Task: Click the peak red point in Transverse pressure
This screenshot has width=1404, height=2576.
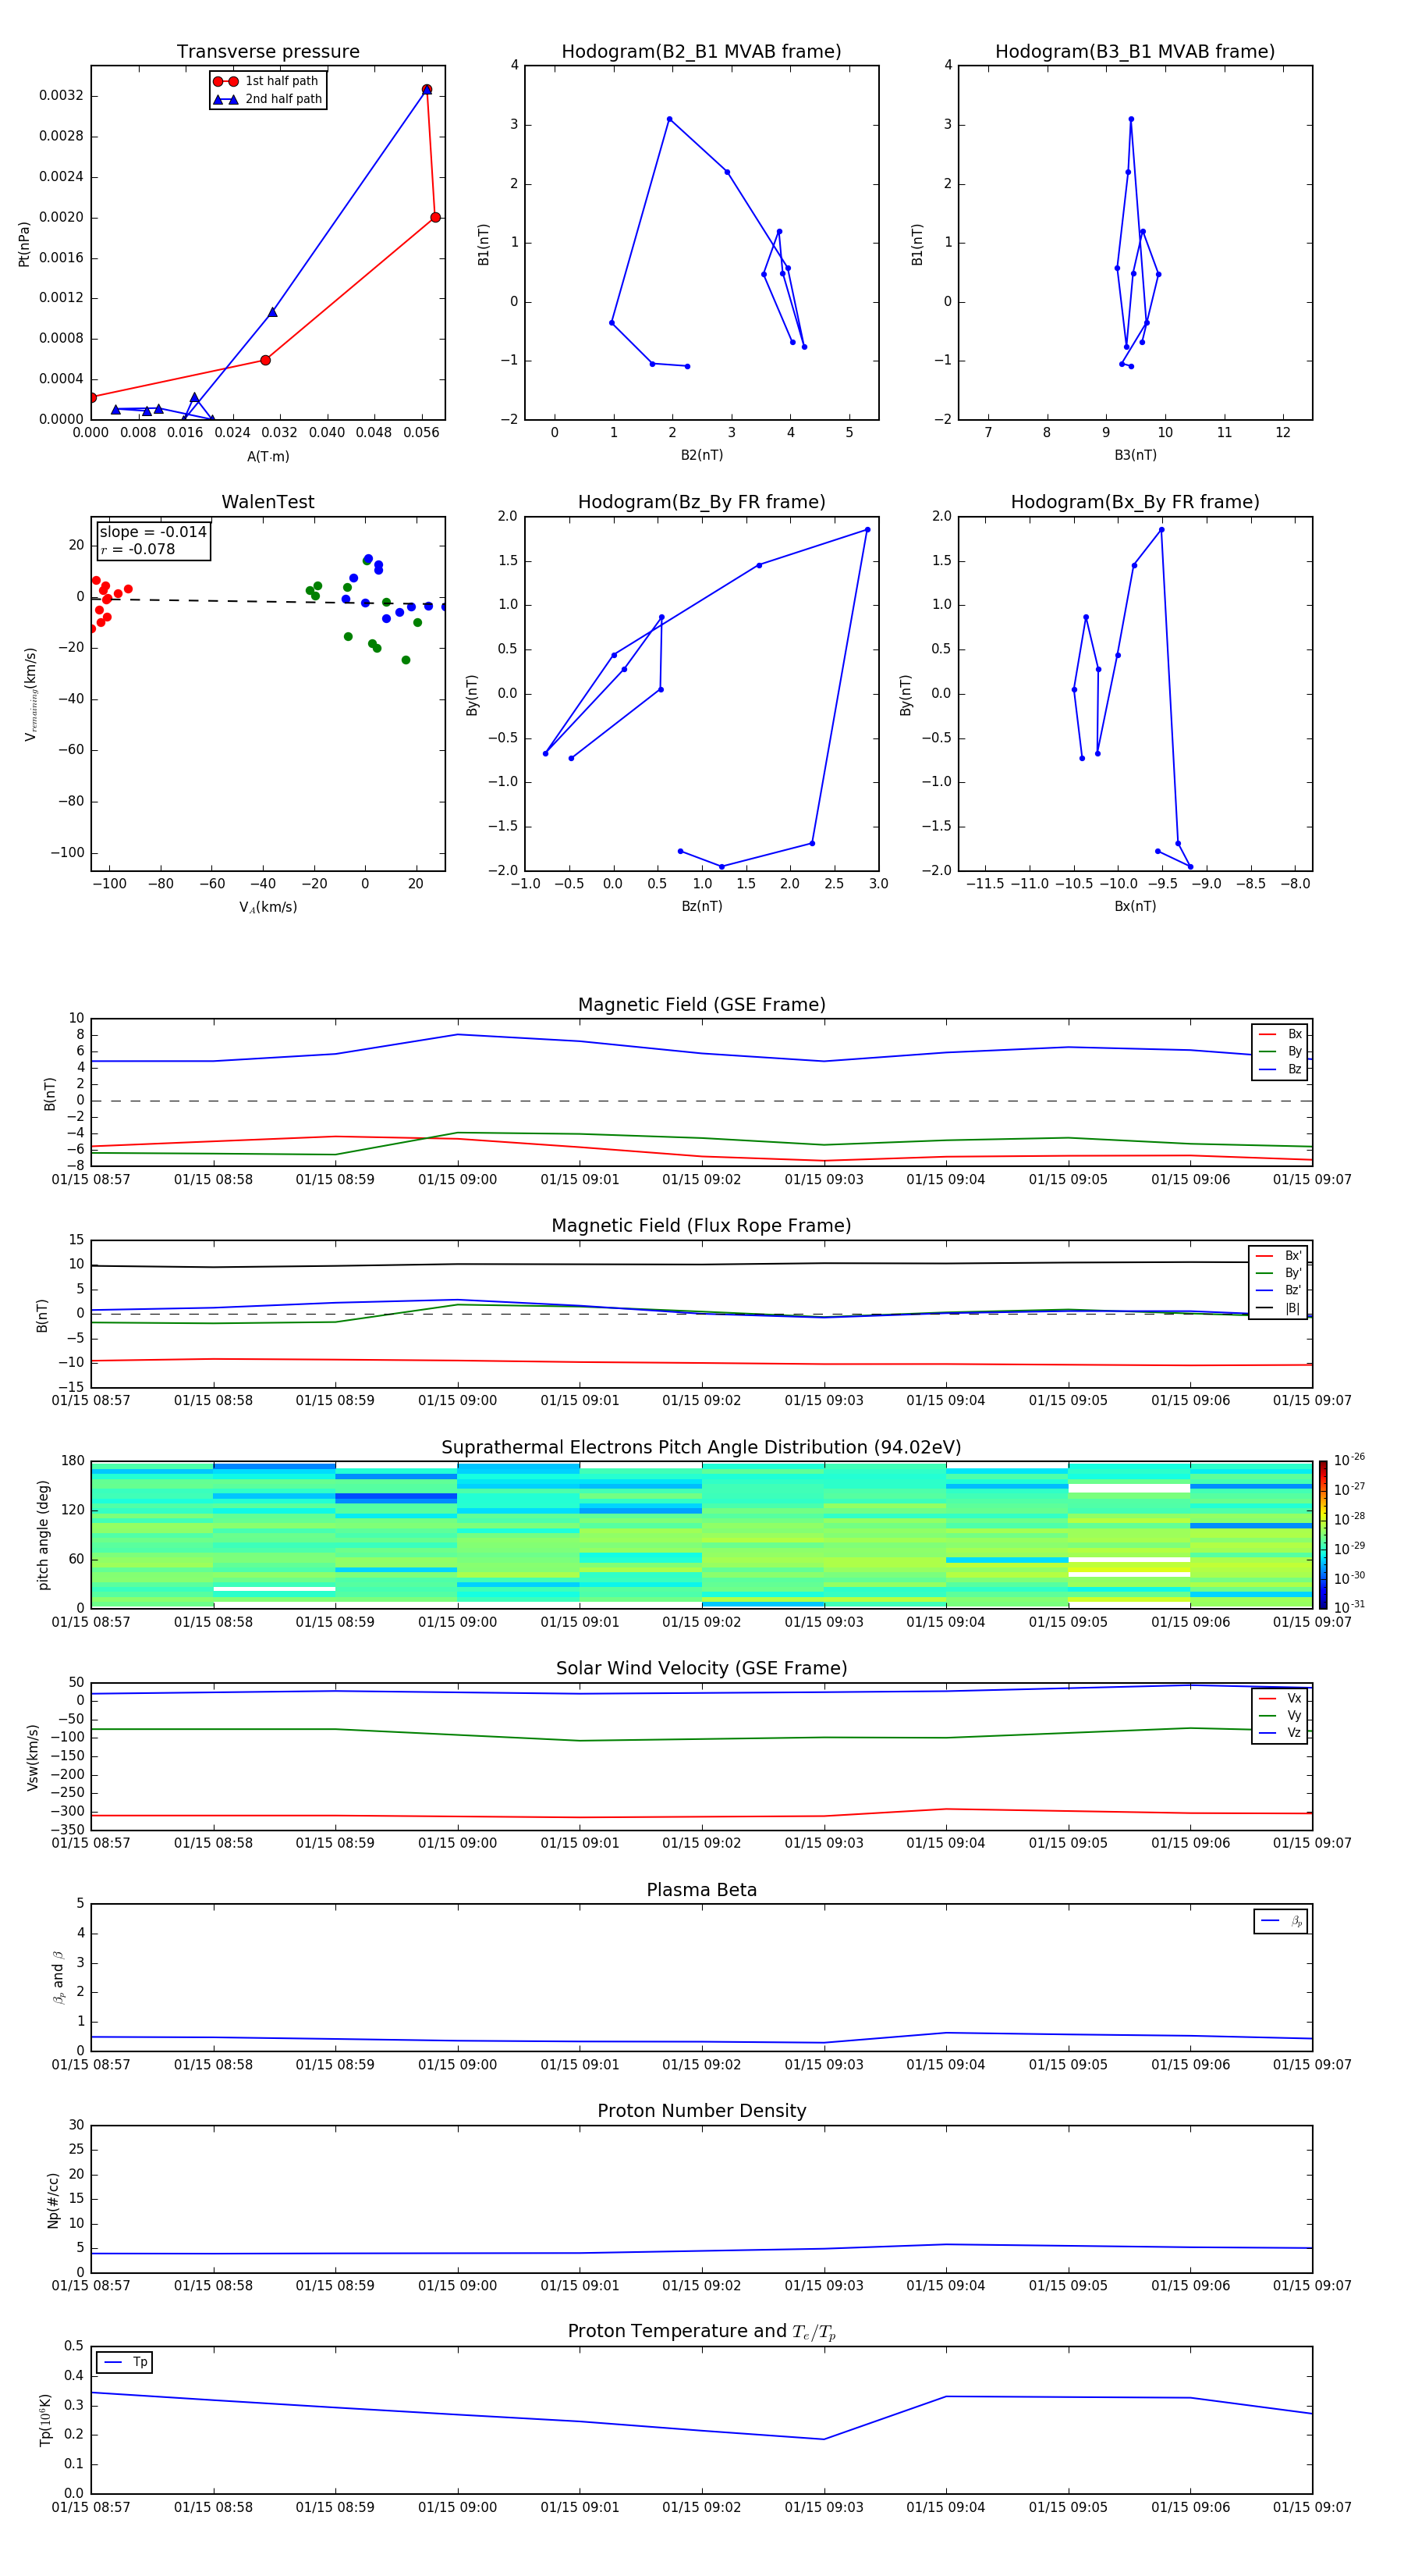Action: [427, 90]
